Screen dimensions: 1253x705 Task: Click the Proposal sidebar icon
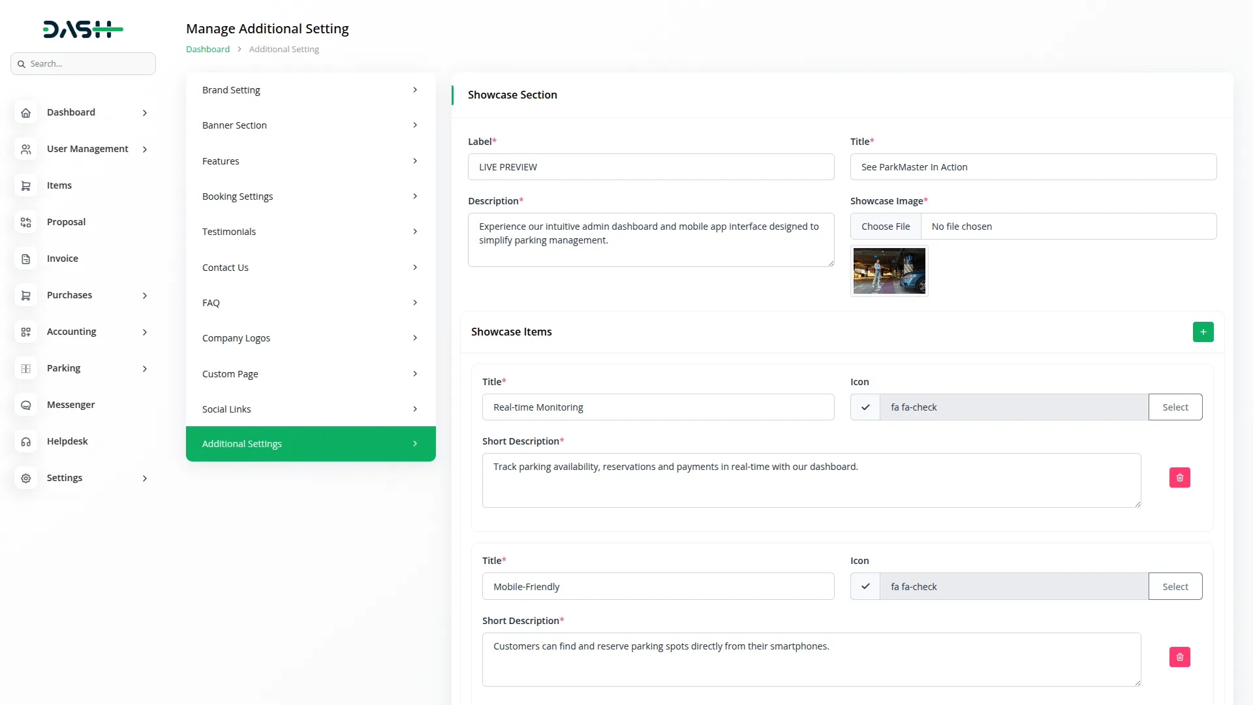coord(26,223)
